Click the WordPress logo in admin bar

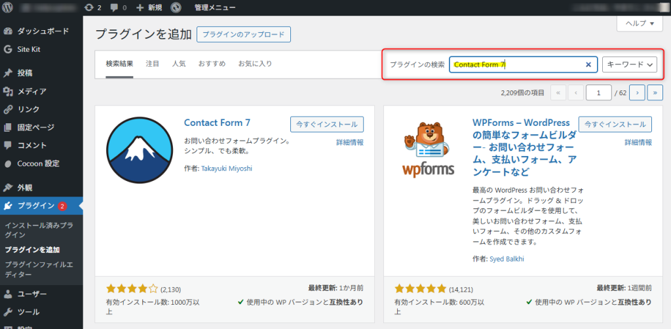[8, 8]
